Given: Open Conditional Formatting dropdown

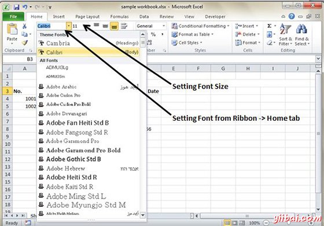Looking at the screenshot, I should pyautogui.click(x=200, y=26).
